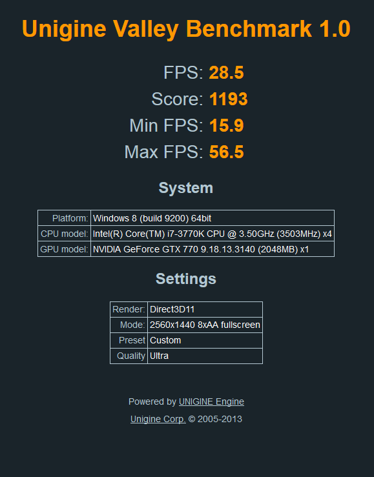The width and height of the screenshot is (374, 477).
Task: Open the Unigine Corp. link
Action: click(x=158, y=419)
